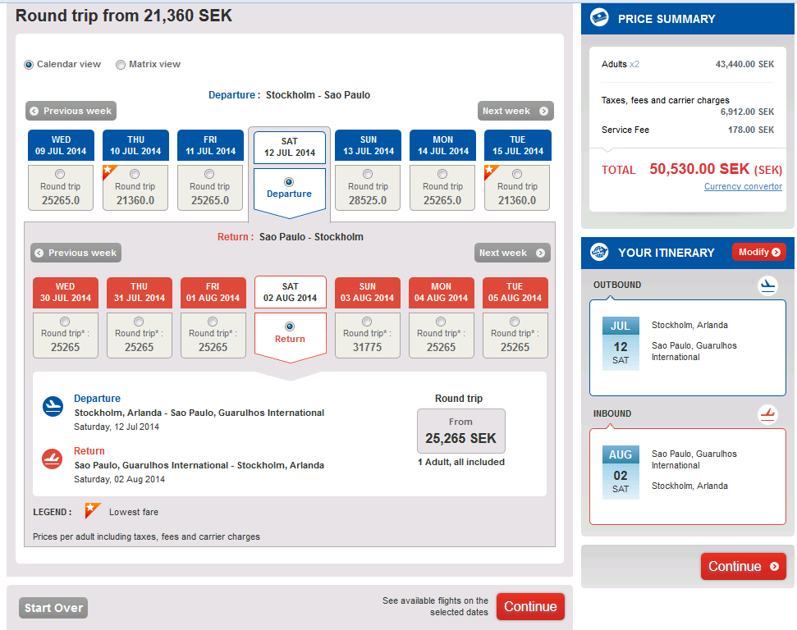Select the Matrix view radio button
The width and height of the screenshot is (797, 630).
121,65
